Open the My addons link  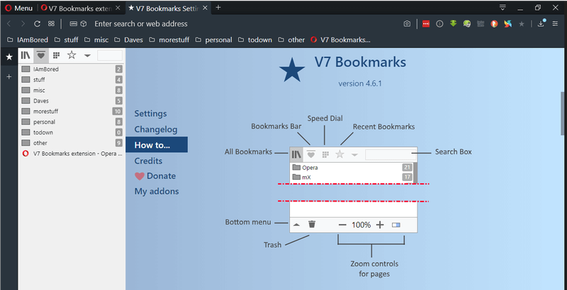tap(157, 191)
